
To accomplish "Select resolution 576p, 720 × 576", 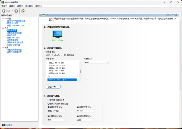I will point(56,63).
